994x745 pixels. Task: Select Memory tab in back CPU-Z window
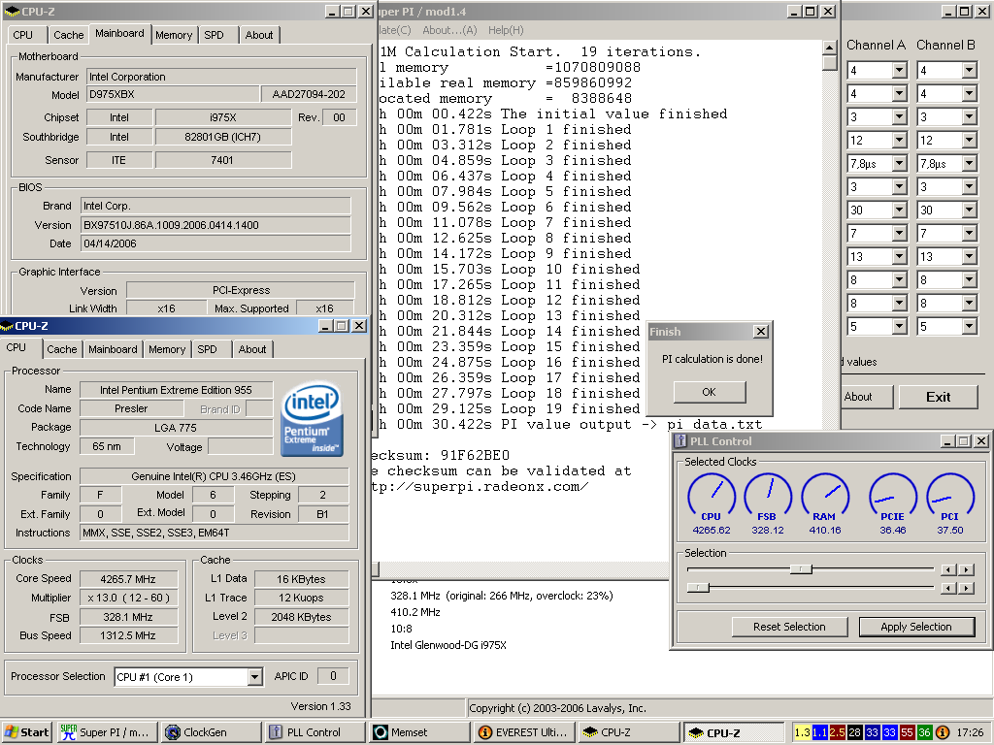click(174, 35)
